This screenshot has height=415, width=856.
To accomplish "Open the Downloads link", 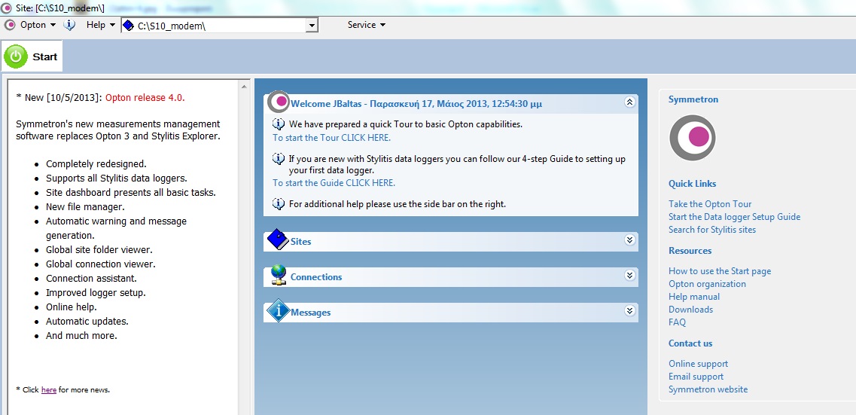I will point(690,310).
